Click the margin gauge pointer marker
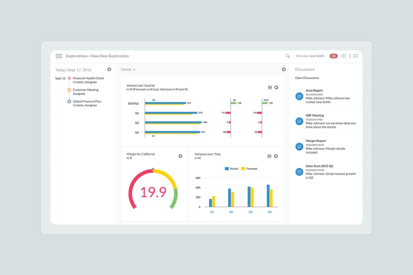The width and height of the screenshot is (413, 275). 153,169
